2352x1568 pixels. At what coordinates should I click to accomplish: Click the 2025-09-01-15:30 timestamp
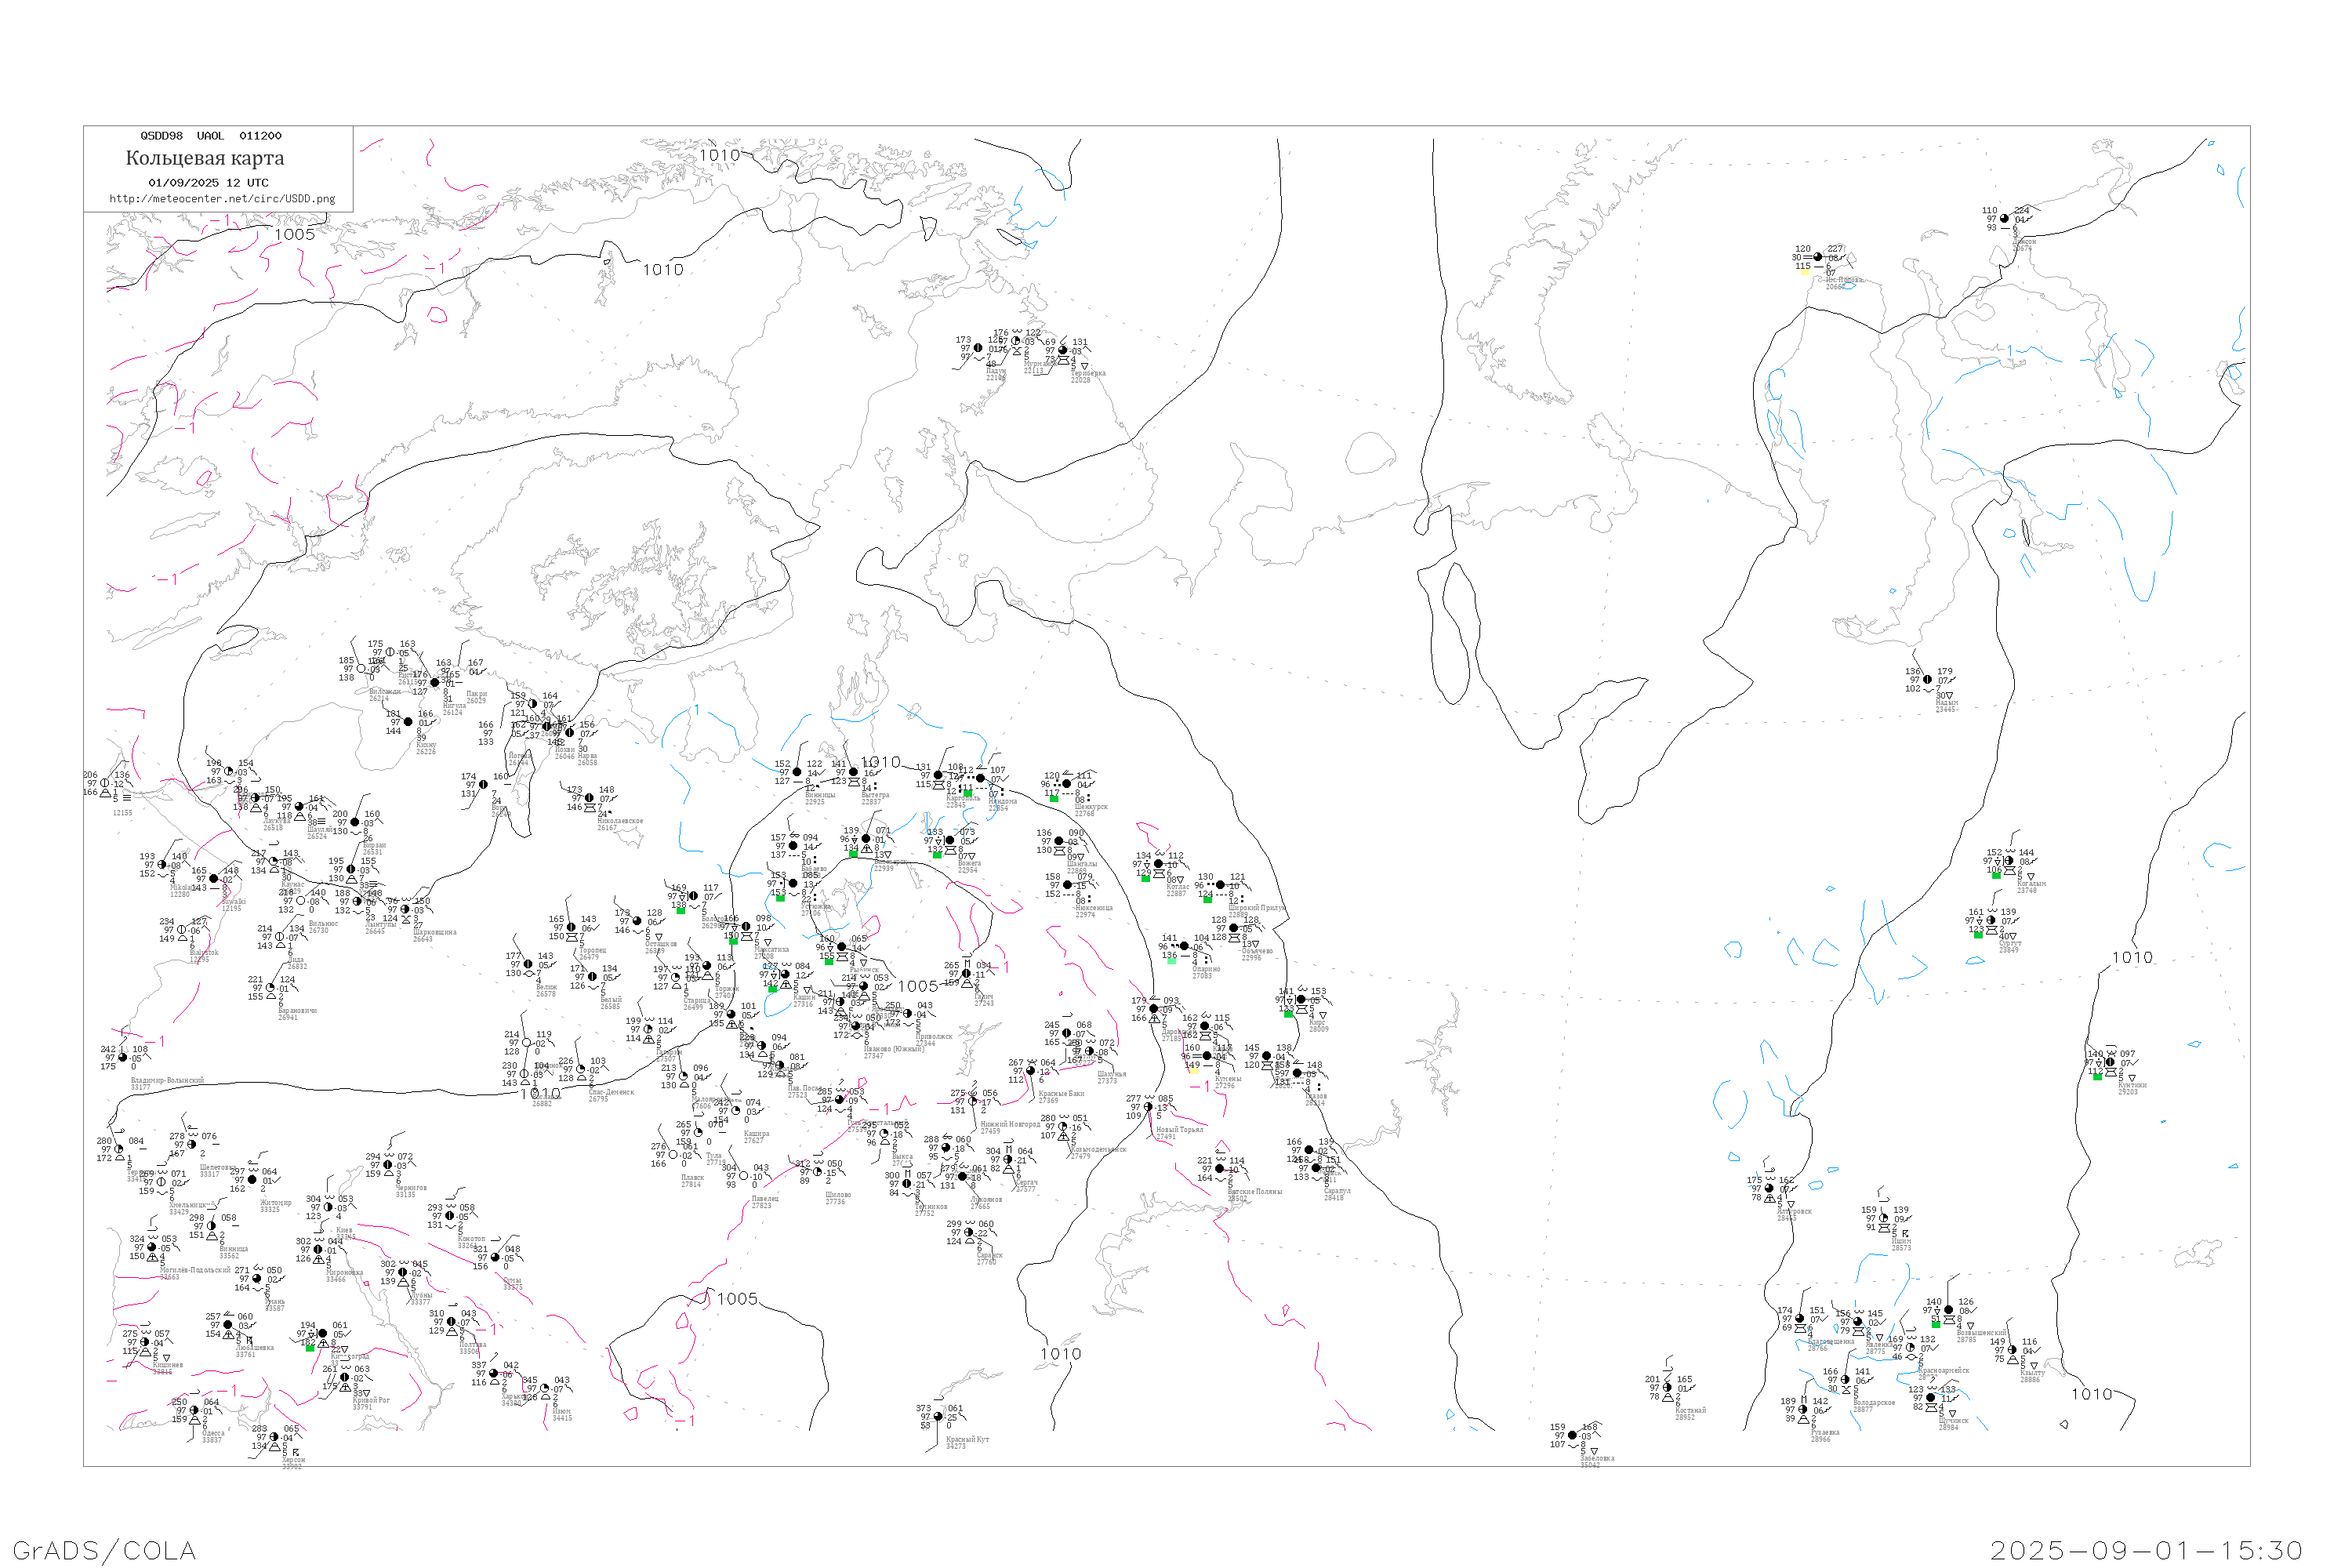(x=2146, y=1550)
